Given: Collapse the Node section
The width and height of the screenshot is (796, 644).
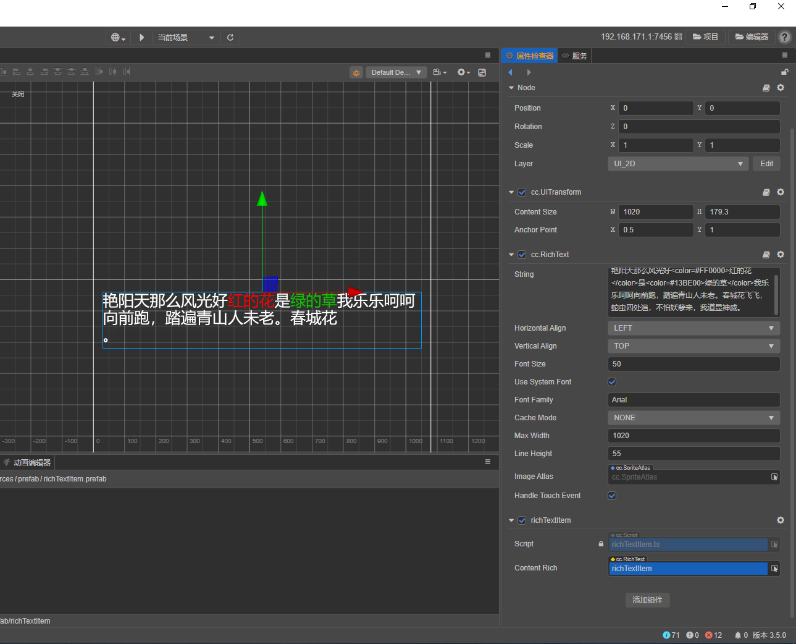Looking at the screenshot, I should point(511,88).
